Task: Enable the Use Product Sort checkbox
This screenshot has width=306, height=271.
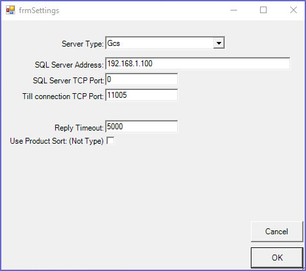Action: click(110, 140)
